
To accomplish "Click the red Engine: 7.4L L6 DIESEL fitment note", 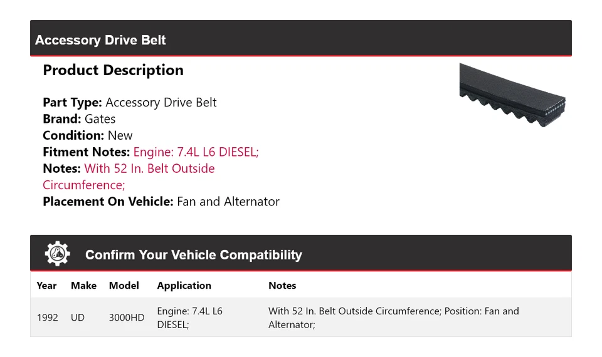I will click(x=196, y=152).
